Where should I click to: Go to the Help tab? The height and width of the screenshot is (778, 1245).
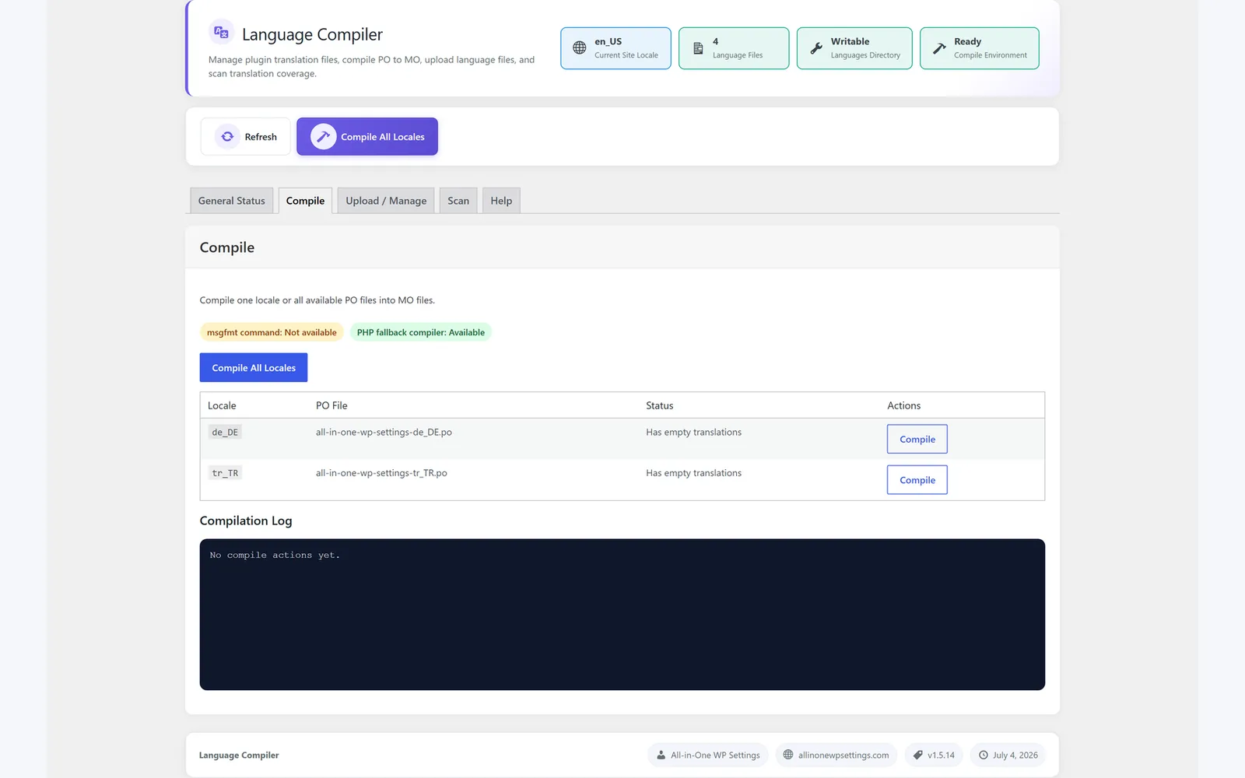coord(501,201)
